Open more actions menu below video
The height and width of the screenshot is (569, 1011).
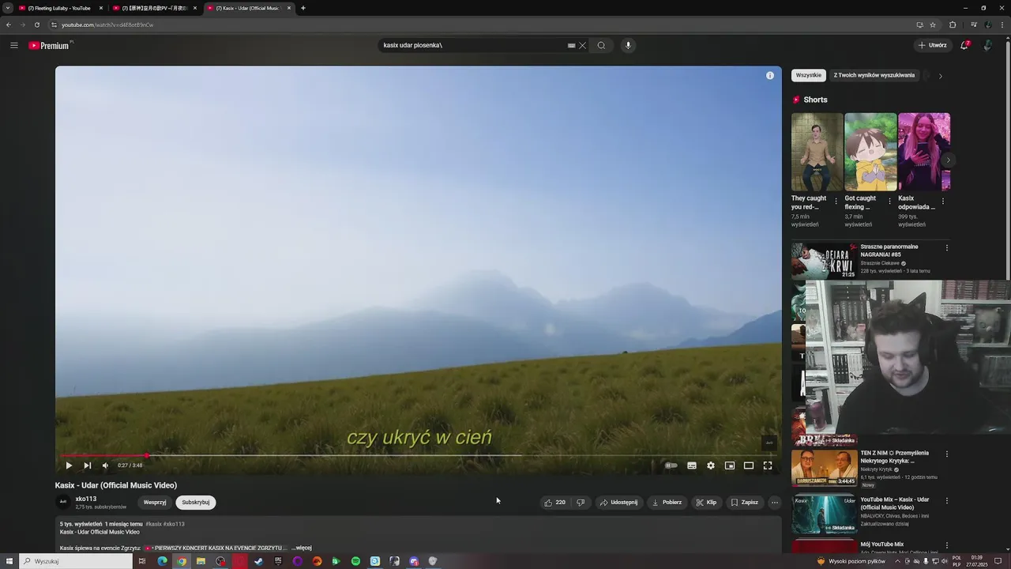775,503
